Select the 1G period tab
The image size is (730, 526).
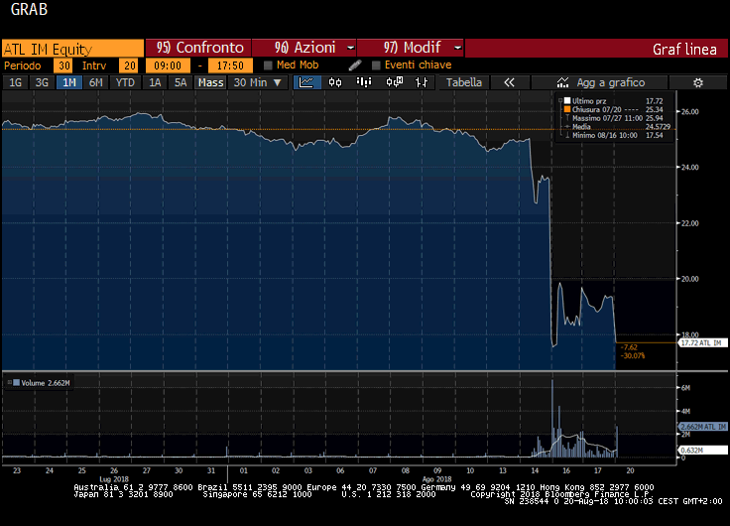point(15,82)
